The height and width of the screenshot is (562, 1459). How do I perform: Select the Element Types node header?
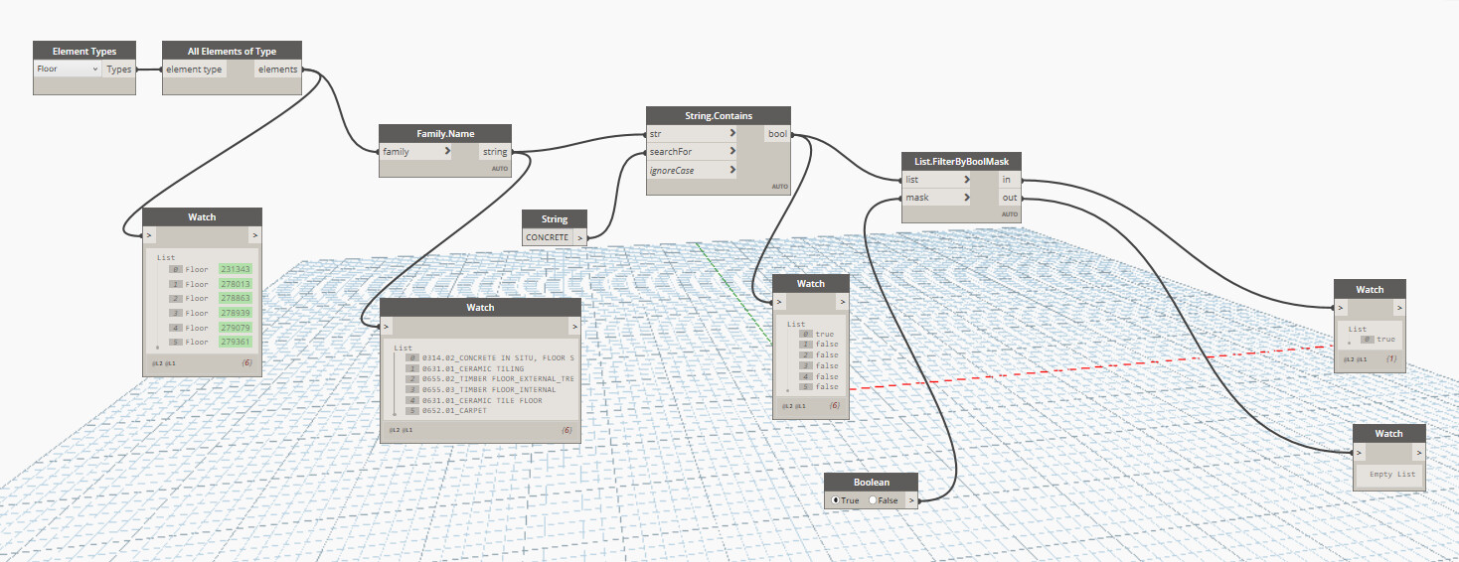click(84, 52)
